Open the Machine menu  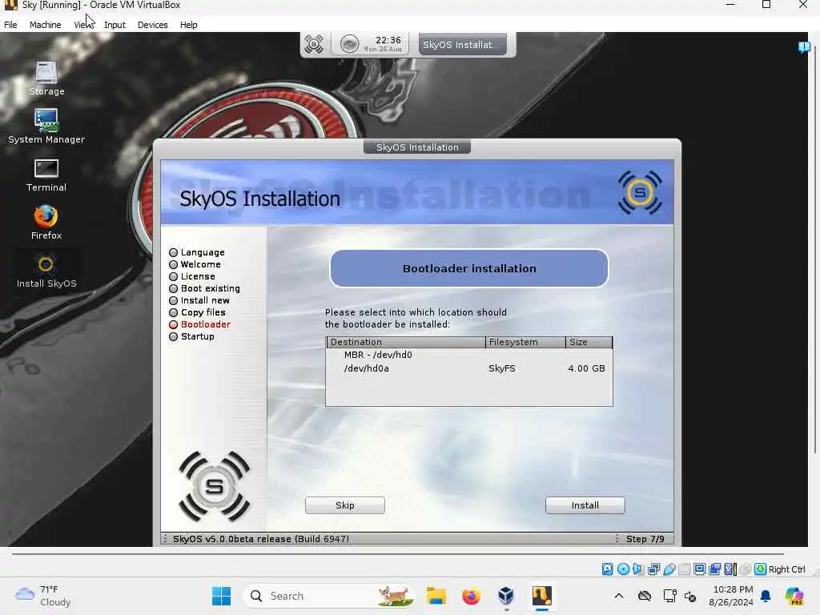click(x=45, y=25)
